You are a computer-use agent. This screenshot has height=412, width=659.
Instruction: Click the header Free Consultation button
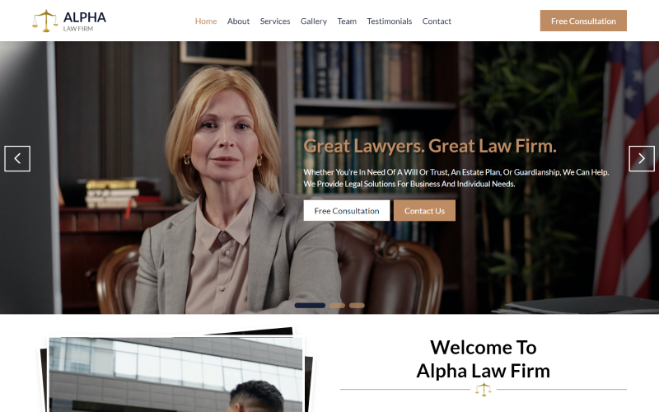tap(583, 21)
